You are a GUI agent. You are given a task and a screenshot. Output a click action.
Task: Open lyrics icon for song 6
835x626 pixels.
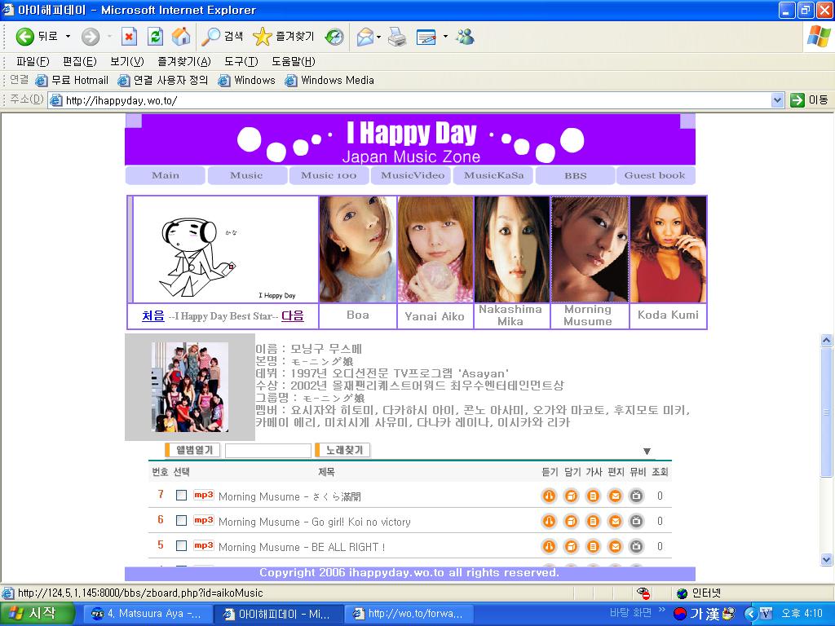click(594, 521)
